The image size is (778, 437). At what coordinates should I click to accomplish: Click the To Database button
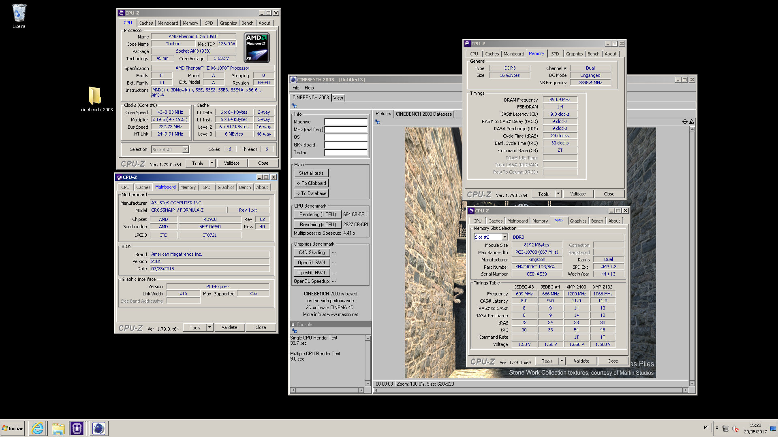pyautogui.click(x=311, y=193)
